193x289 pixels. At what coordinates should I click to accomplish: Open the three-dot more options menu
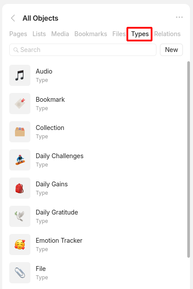[179, 17]
